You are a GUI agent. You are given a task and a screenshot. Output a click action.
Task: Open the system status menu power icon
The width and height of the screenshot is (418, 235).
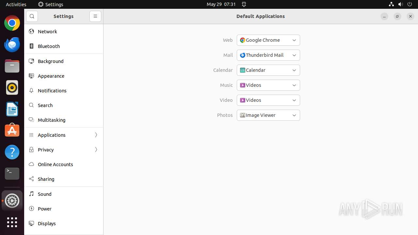(x=410, y=4)
